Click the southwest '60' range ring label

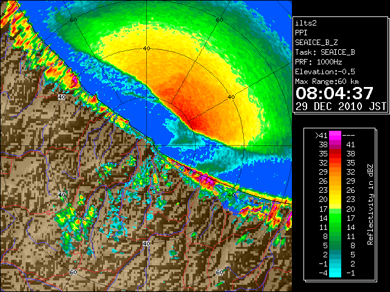73,272
